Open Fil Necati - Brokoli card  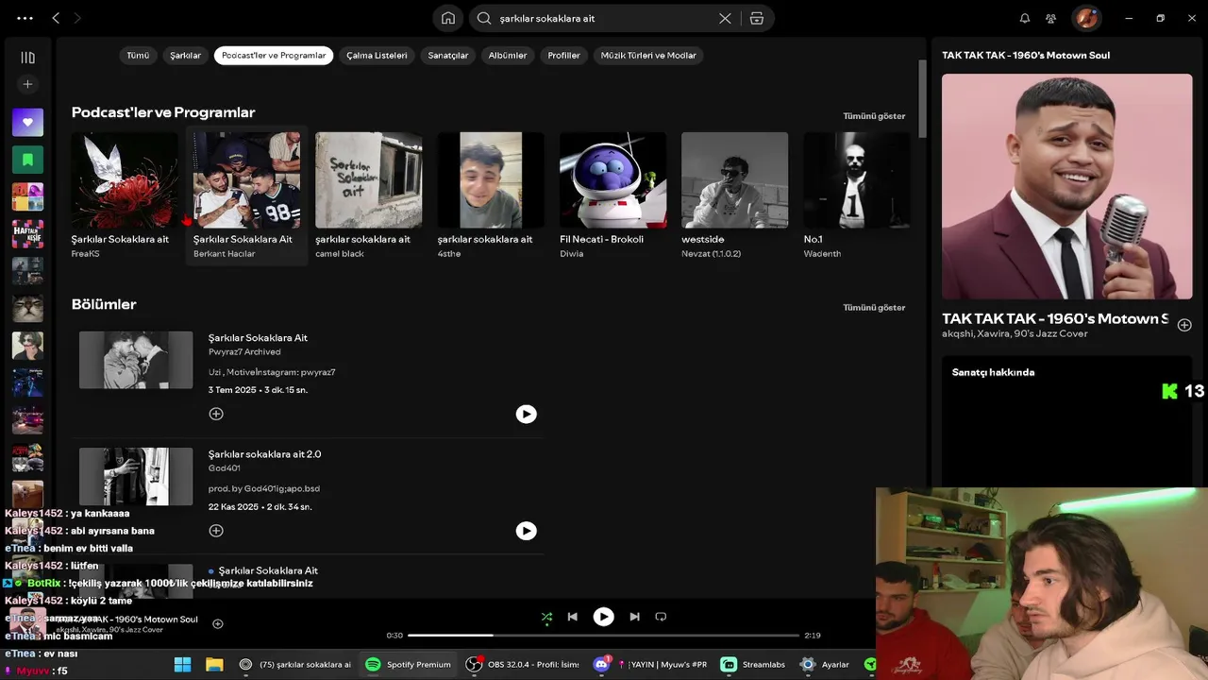tap(612, 195)
